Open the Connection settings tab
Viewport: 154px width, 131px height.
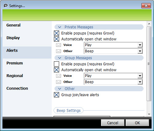point(17,88)
